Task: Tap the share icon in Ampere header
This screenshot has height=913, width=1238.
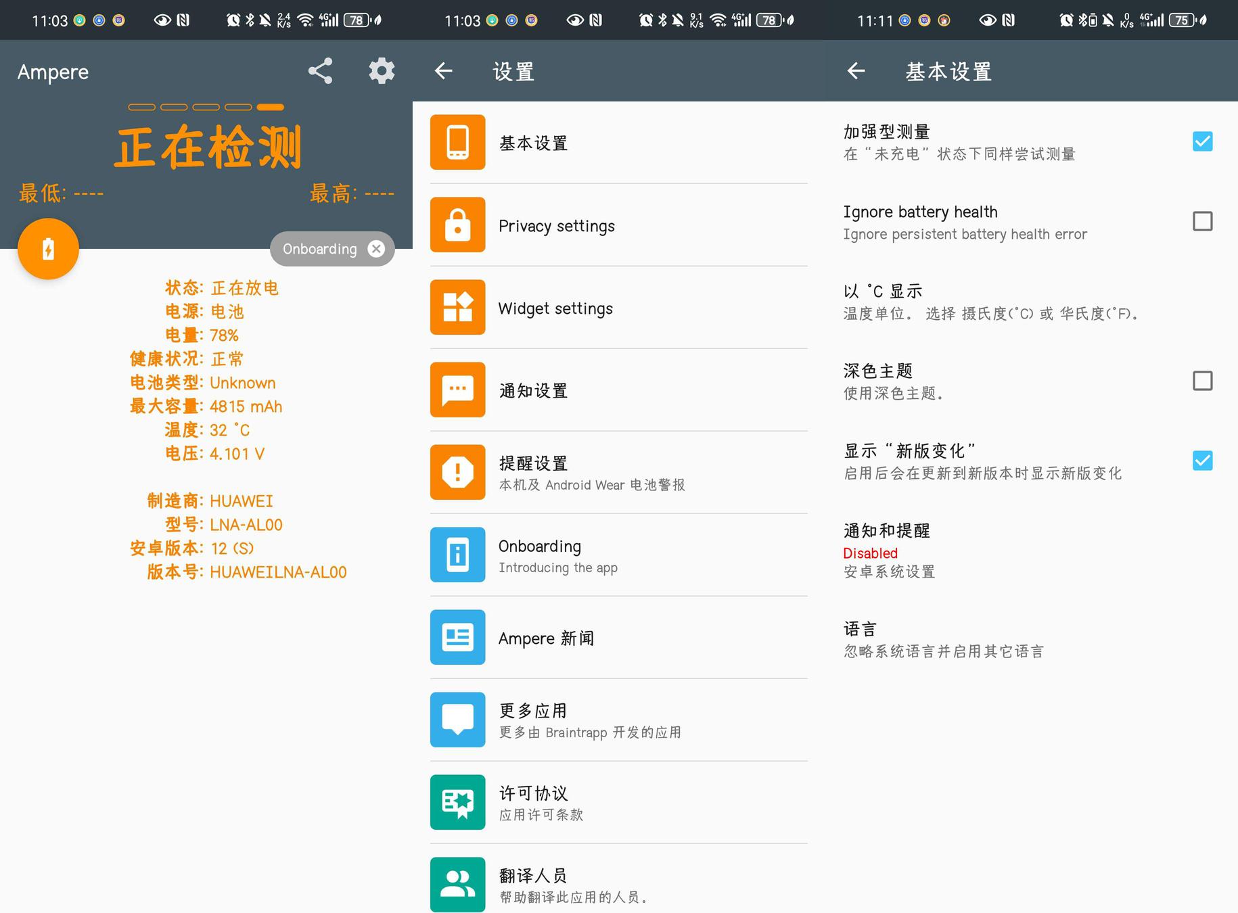Action: pos(320,71)
